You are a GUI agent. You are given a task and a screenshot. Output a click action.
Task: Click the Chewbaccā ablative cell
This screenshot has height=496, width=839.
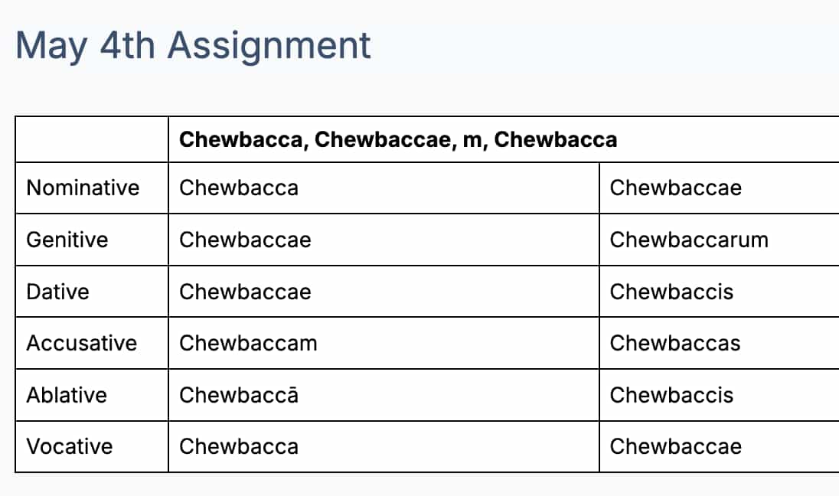pyautogui.click(x=384, y=395)
